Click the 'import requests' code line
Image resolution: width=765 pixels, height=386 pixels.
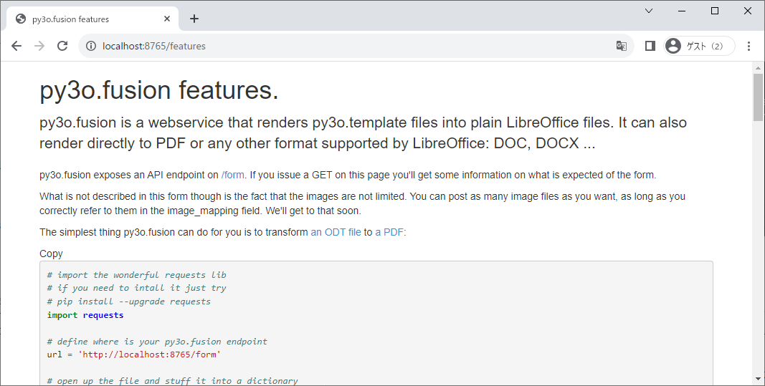(85, 315)
